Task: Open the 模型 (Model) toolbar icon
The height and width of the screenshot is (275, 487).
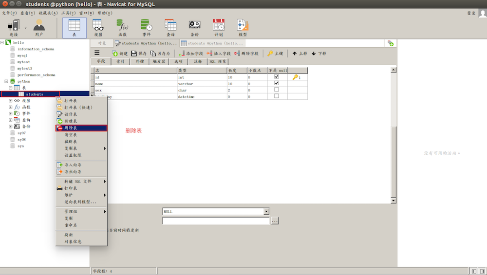Action: [243, 27]
